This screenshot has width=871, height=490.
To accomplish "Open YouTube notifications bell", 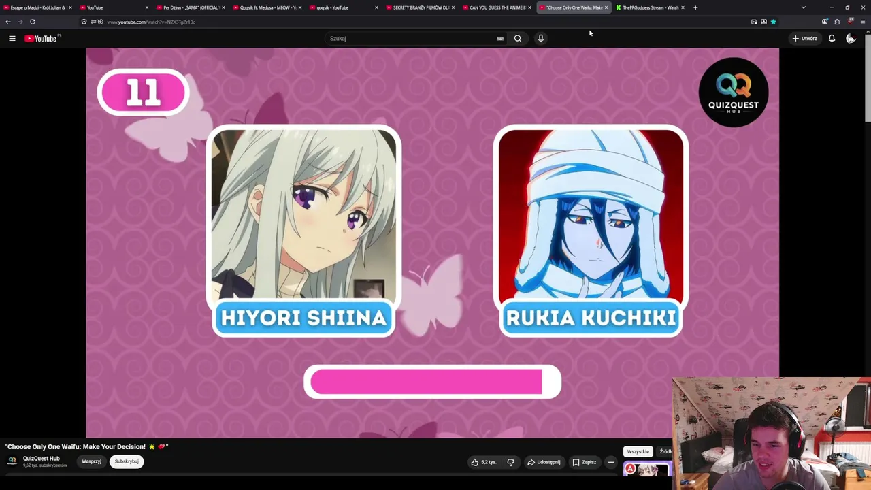I will click(x=832, y=38).
